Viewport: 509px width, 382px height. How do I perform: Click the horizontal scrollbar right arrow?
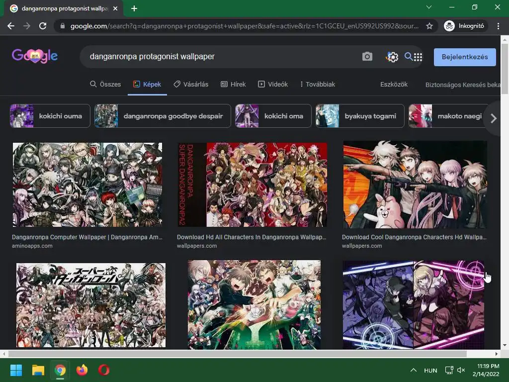point(497,354)
